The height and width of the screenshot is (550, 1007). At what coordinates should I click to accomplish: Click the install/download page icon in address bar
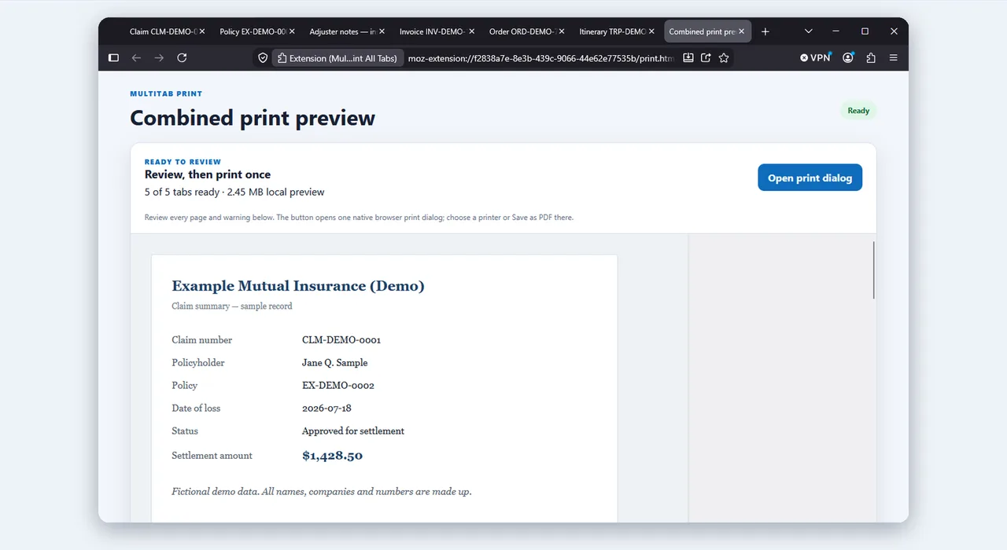tap(688, 57)
